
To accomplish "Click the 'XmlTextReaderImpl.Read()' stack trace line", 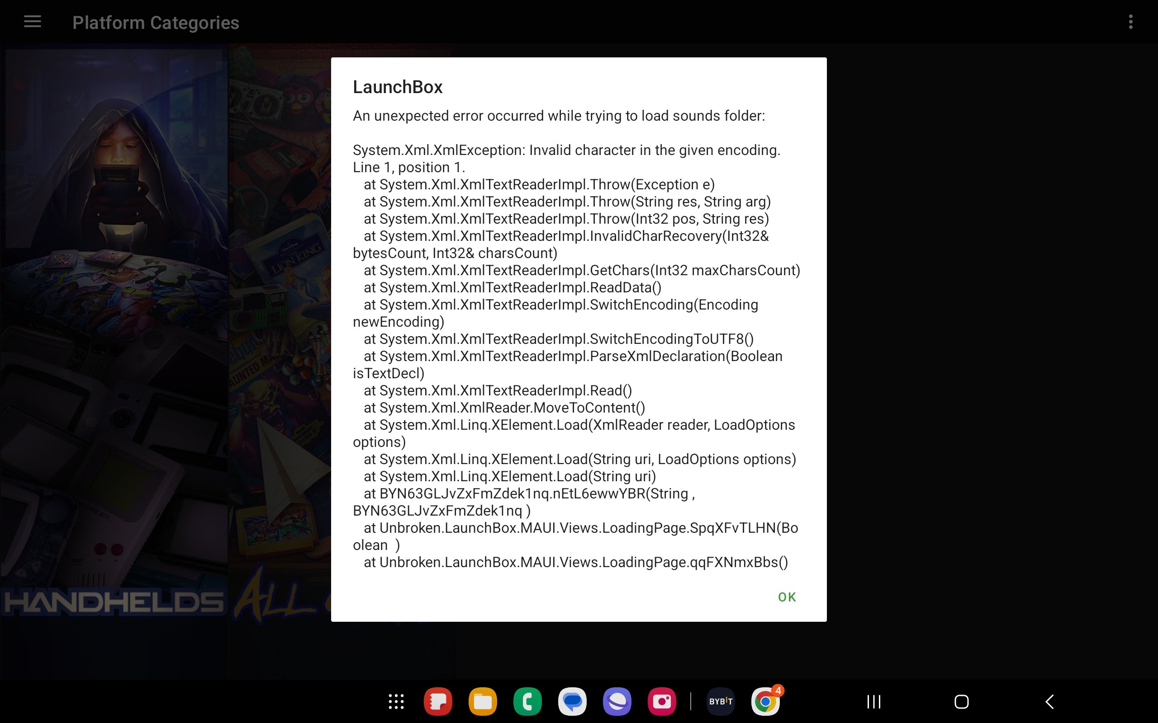I will click(498, 391).
